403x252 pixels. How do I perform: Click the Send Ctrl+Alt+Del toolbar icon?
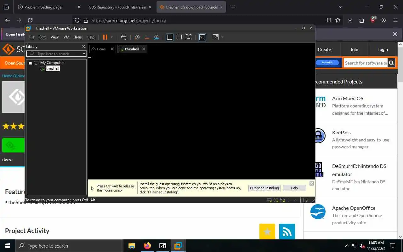pos(124,37)
